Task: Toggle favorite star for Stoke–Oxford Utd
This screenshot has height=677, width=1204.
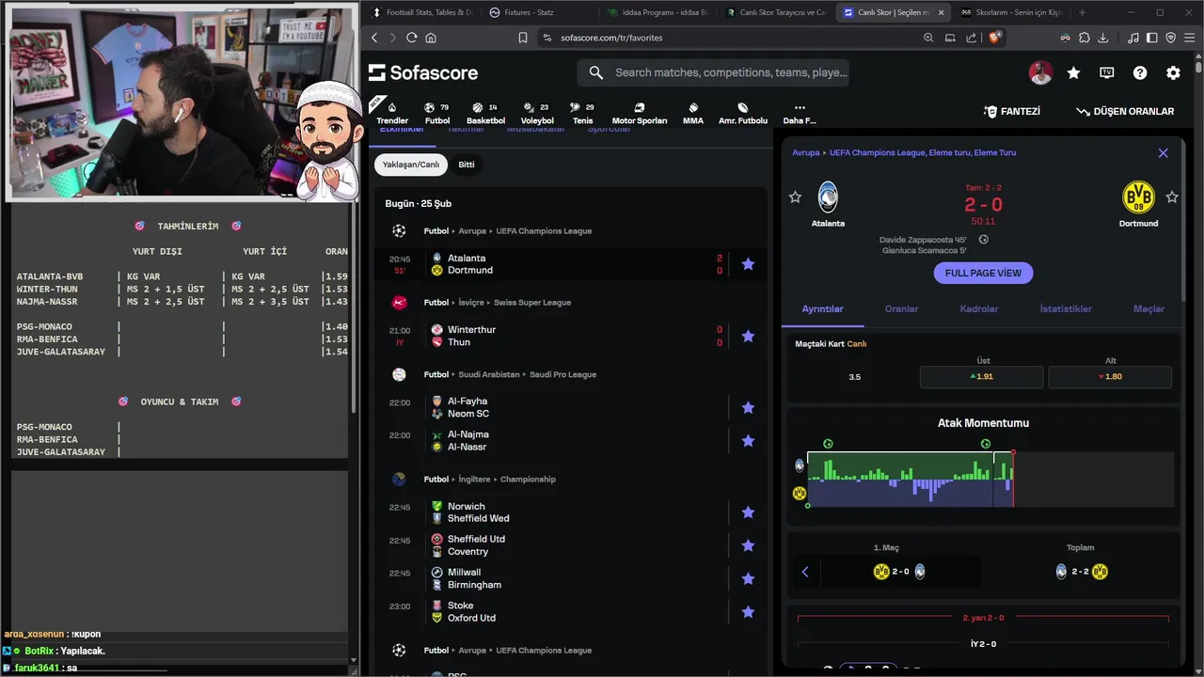Action: tap(748, 612)
